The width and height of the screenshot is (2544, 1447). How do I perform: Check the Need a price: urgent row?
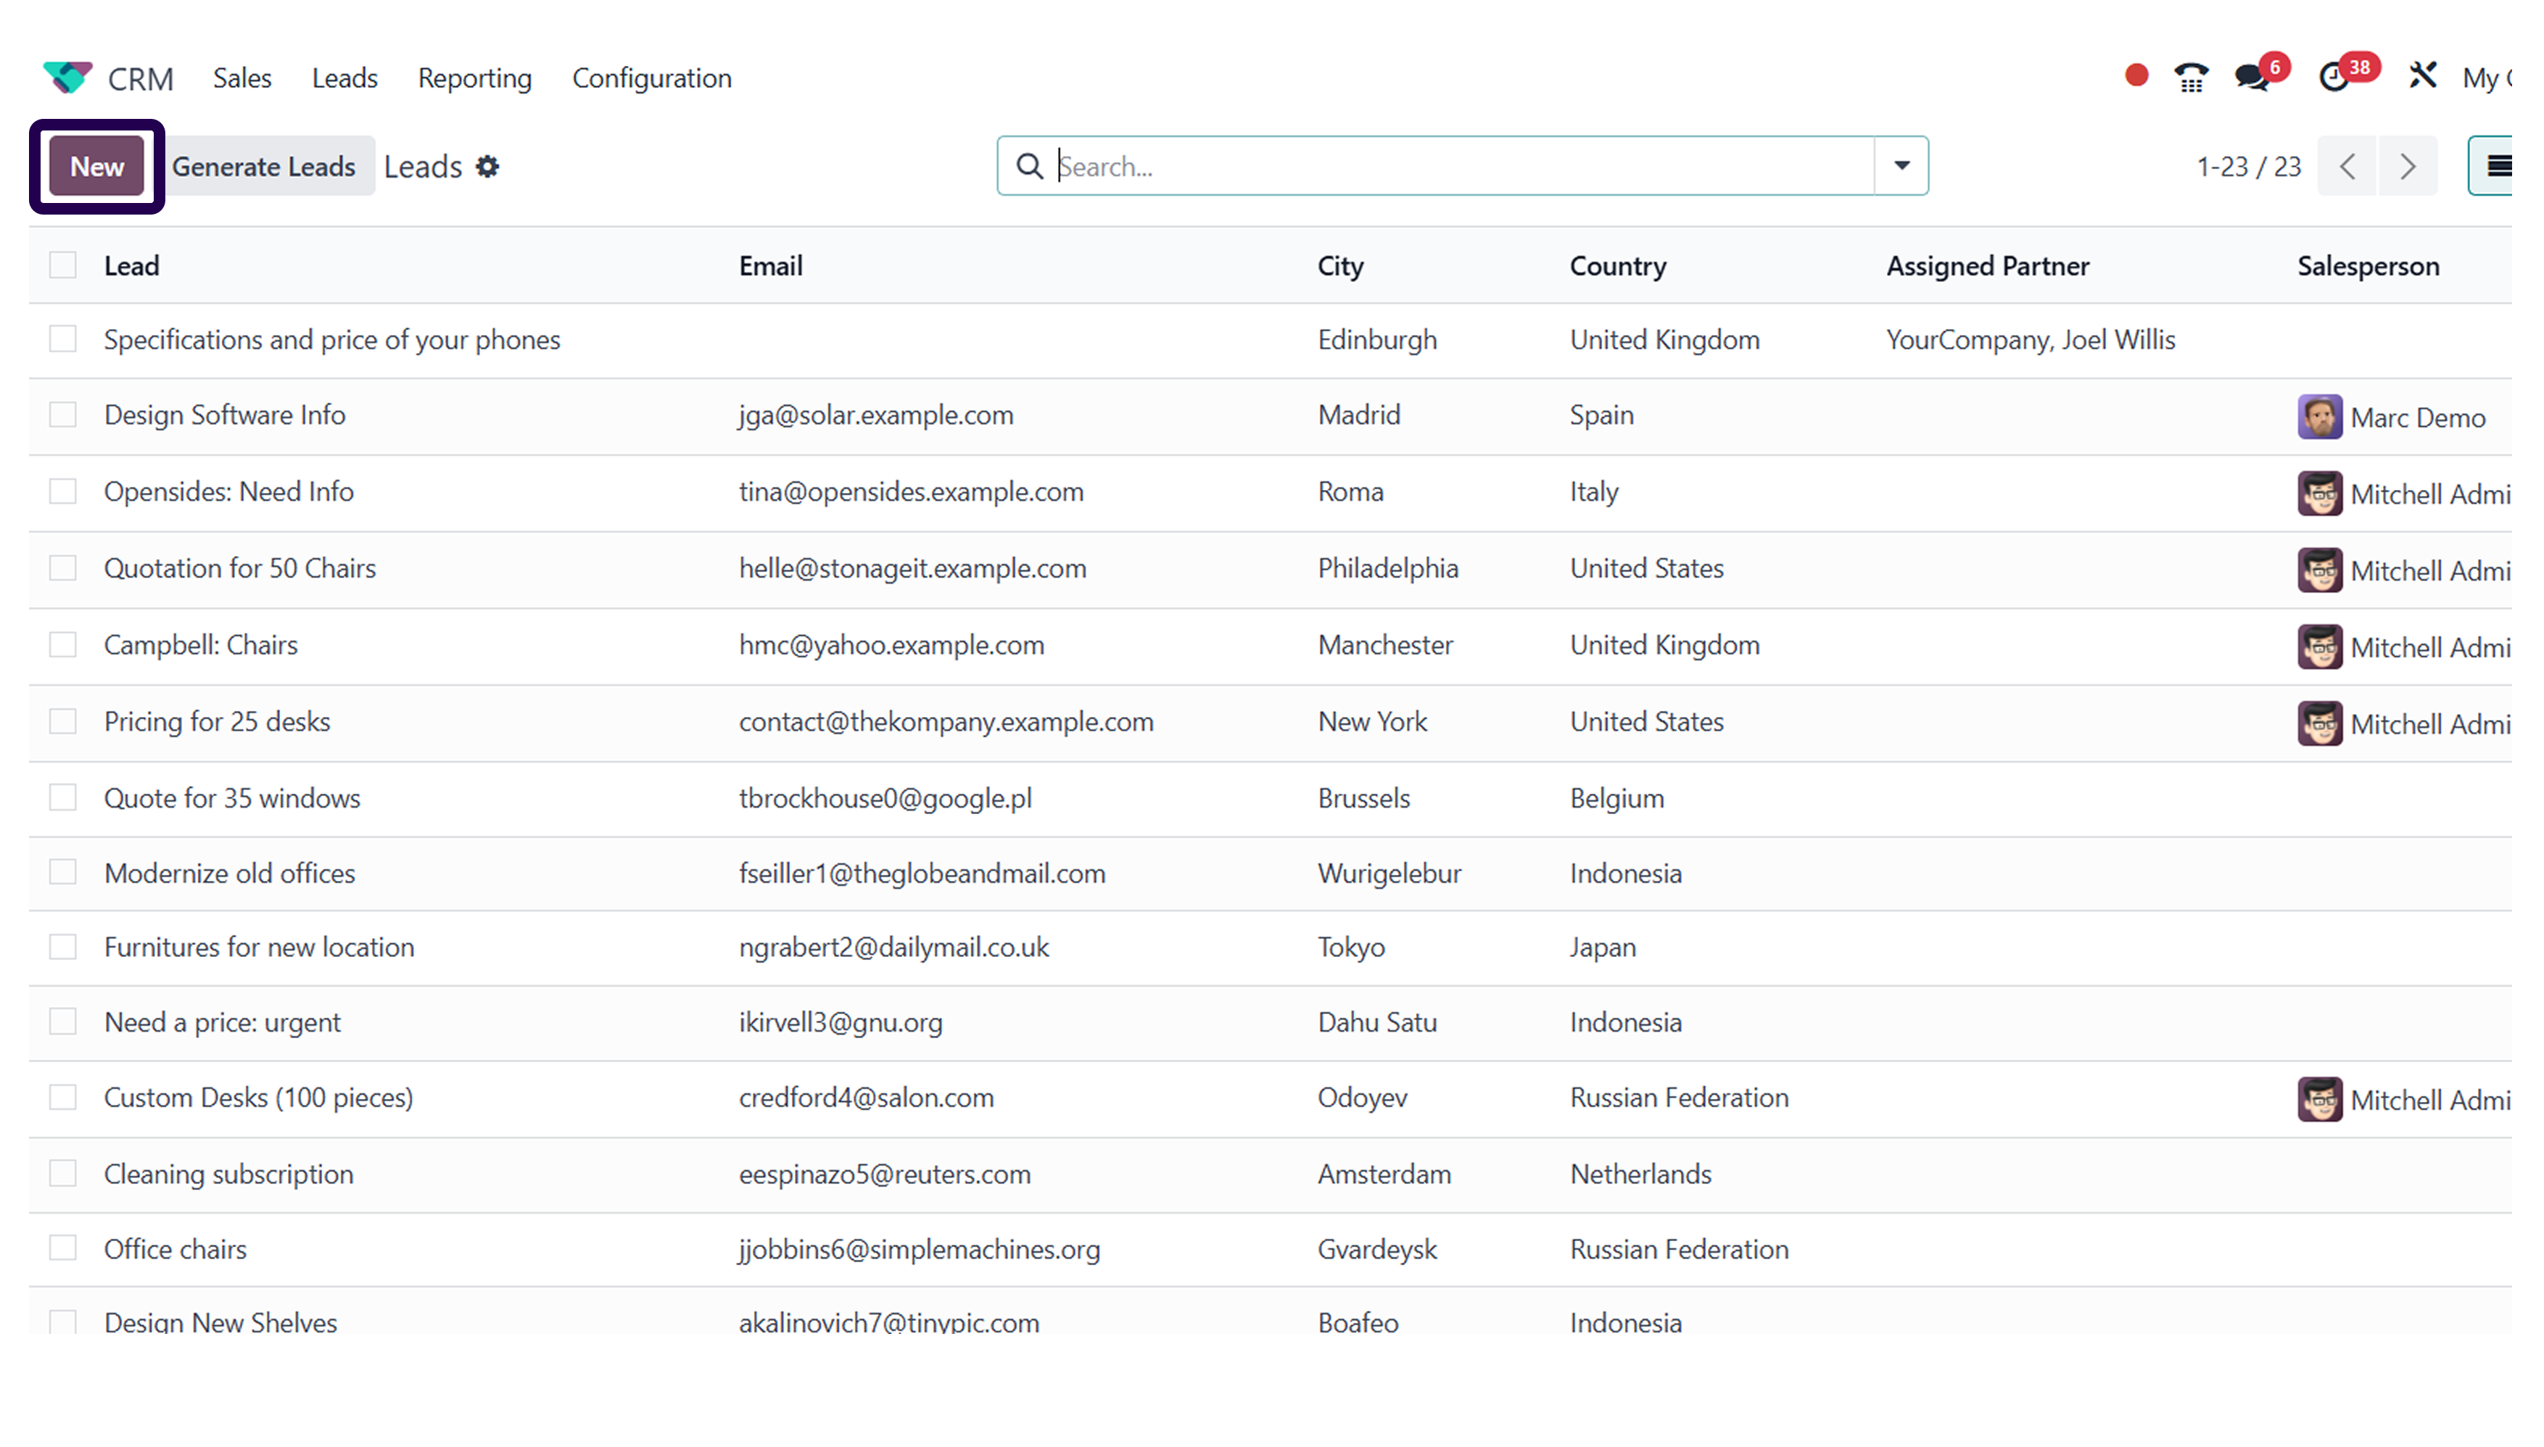coord(62,1021)
